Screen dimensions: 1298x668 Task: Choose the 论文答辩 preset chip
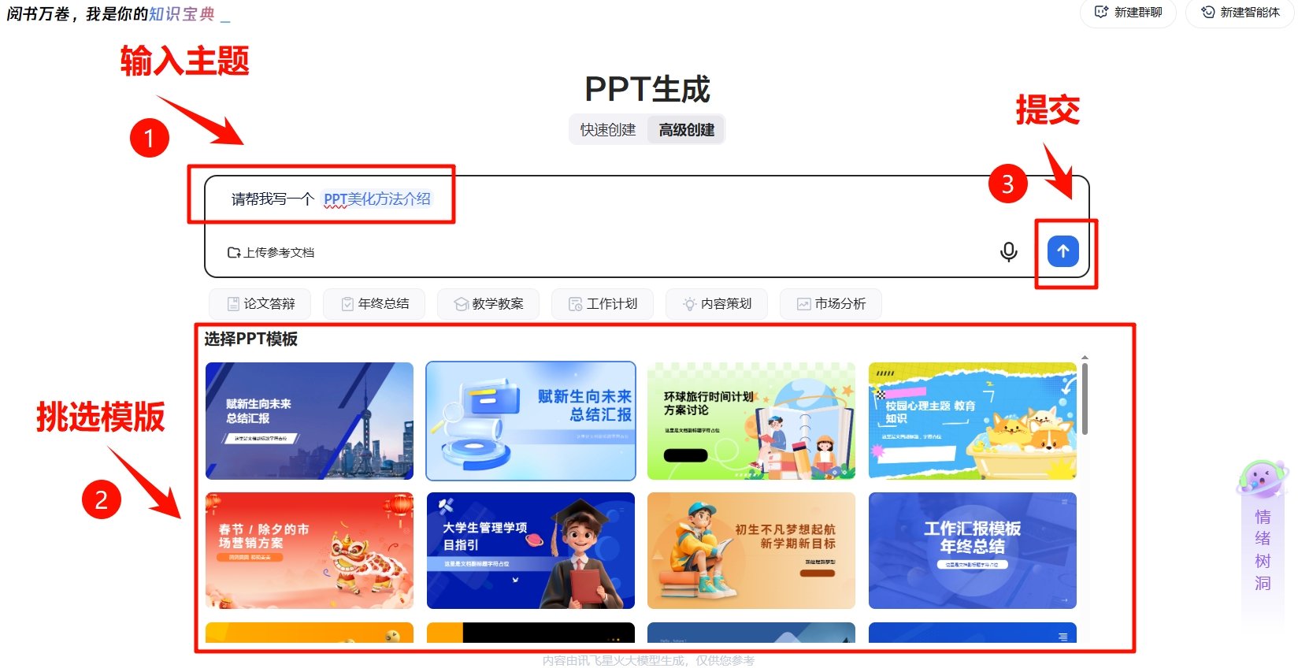(260, 304)
